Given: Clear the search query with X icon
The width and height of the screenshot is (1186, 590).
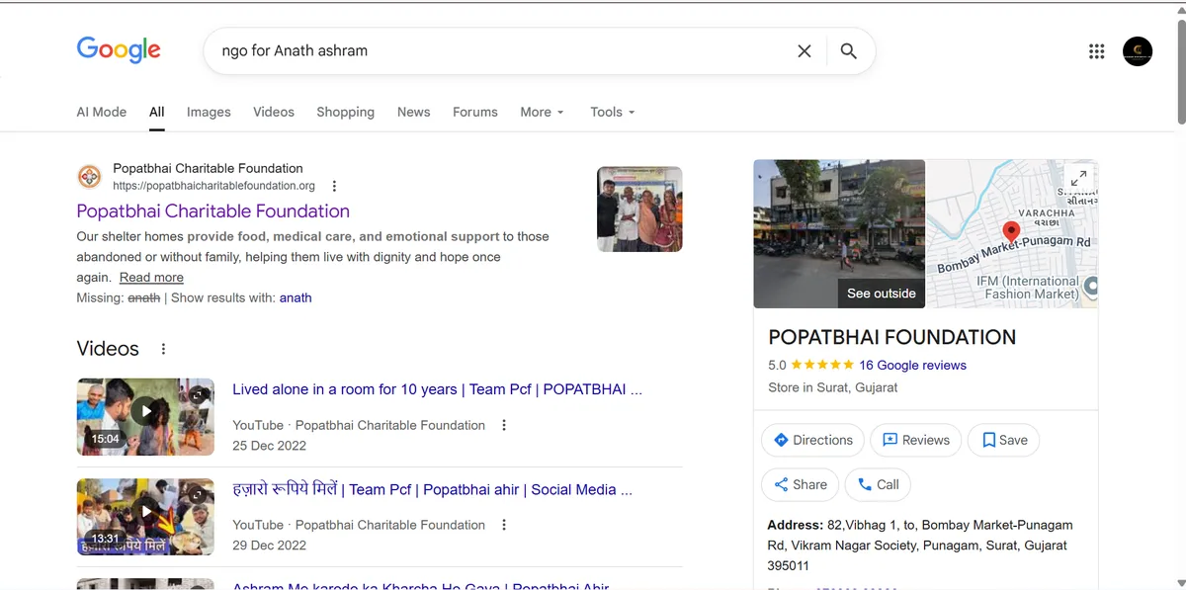Looking at the screenshot, I should coord(805,51).
